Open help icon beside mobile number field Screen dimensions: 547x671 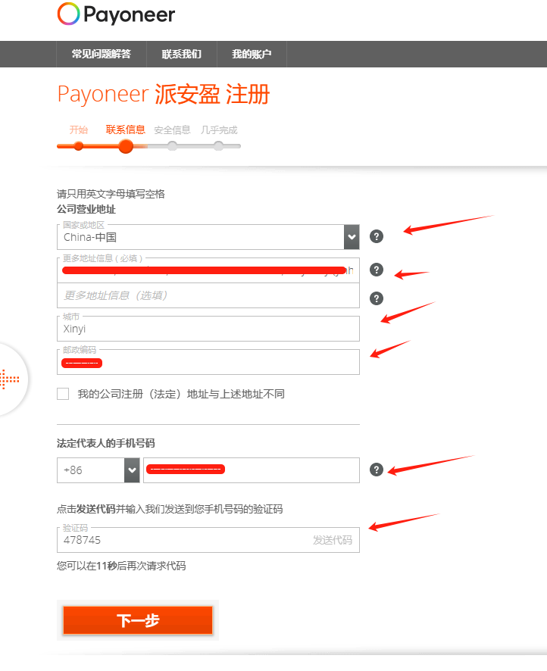pyautogui.click(x=377, y=470)
